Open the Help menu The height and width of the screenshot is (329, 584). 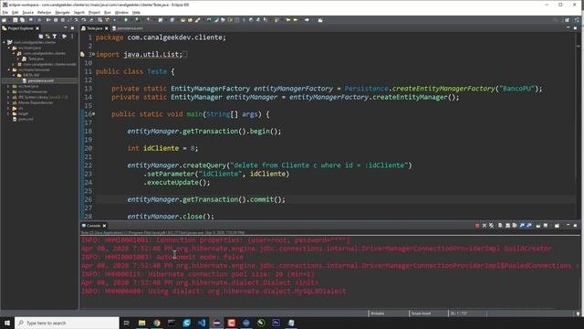point(136,12)
